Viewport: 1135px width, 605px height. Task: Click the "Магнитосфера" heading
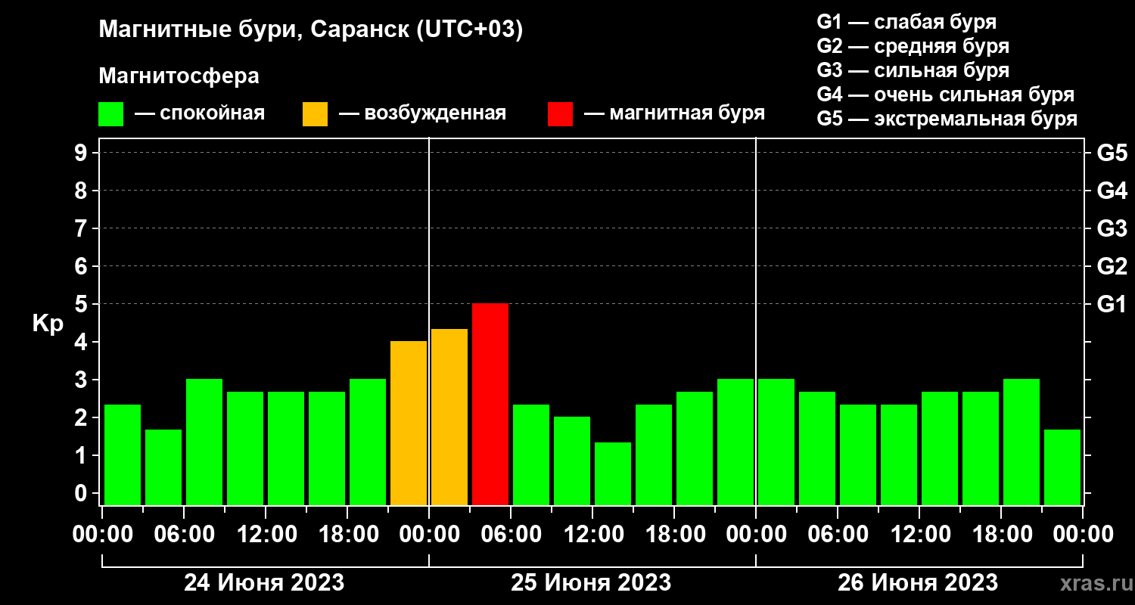click(179, 76)
